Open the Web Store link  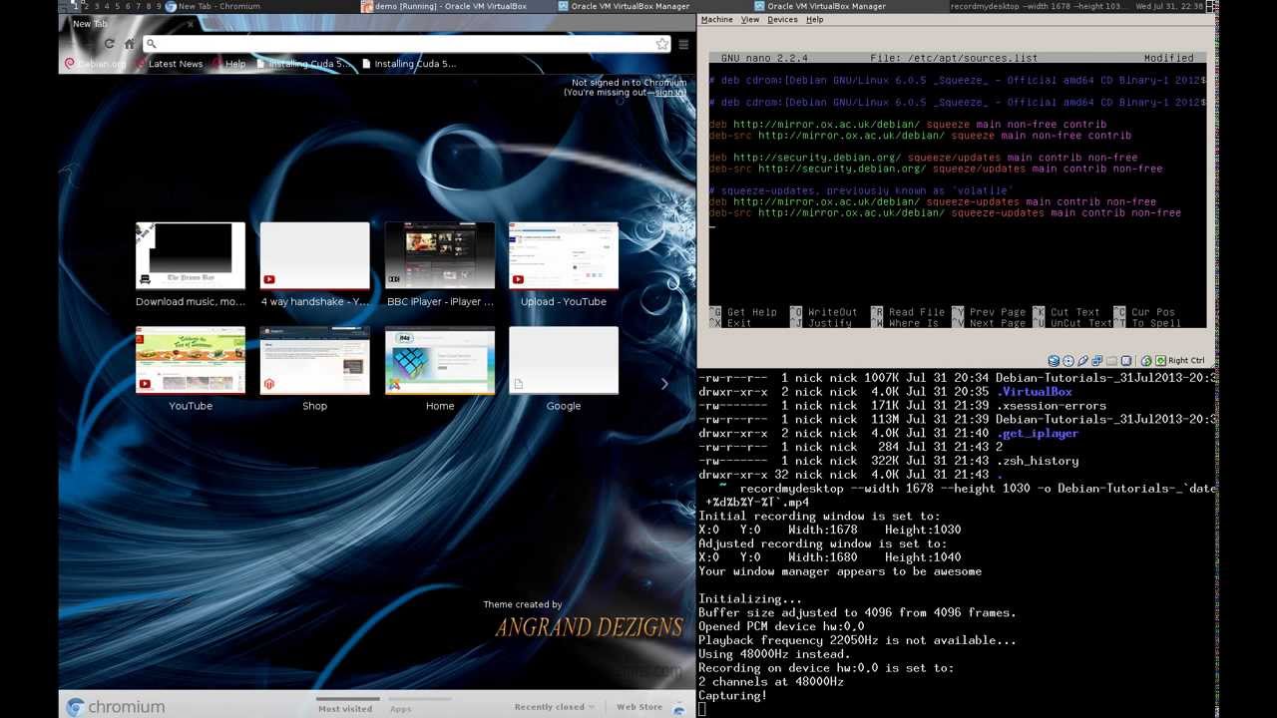(x=639, y=707)
